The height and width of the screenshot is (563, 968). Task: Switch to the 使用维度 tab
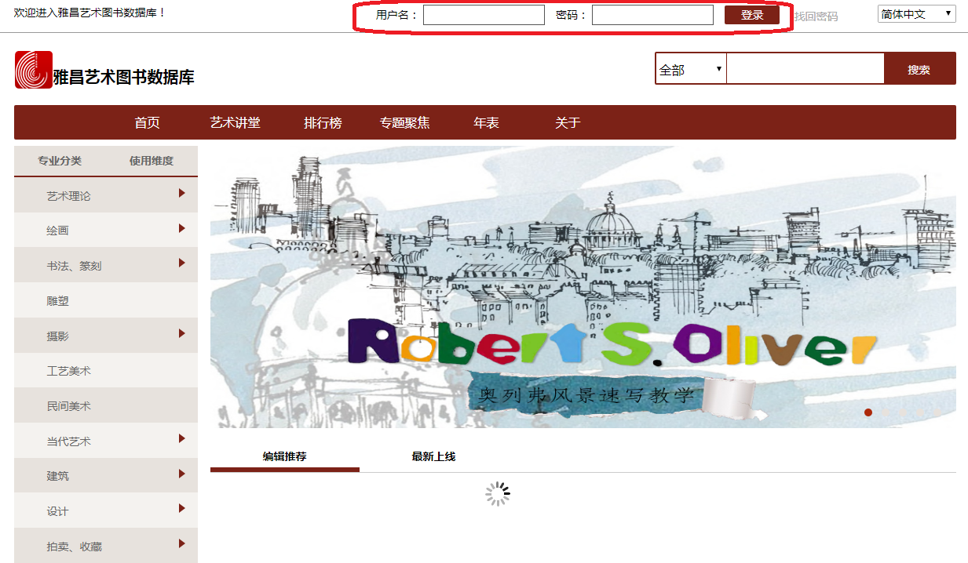[x=152, y=161]
